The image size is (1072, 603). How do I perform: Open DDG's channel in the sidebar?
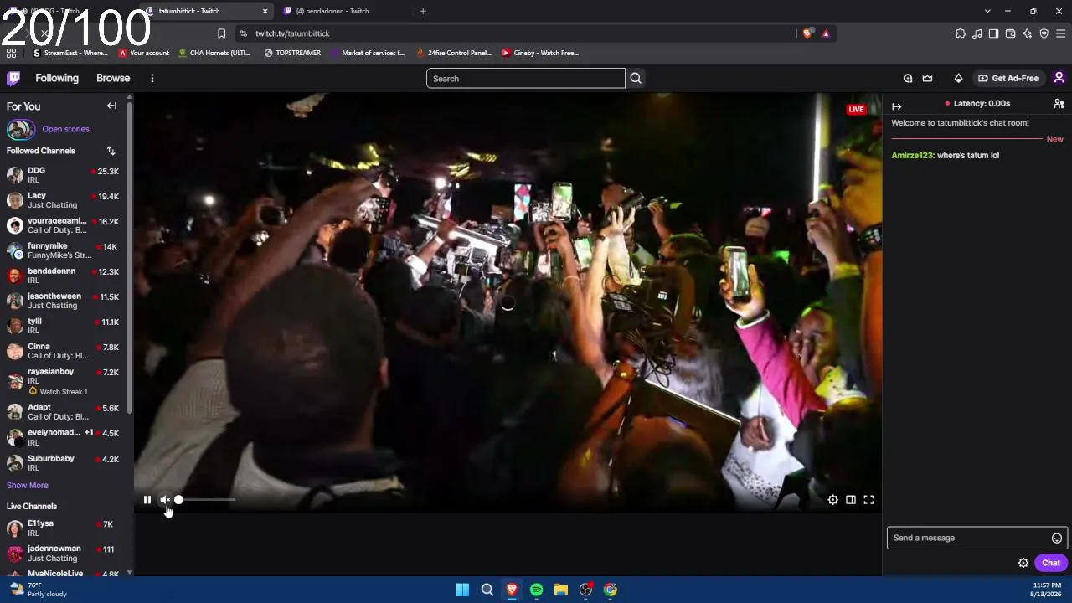tap(64, 174)
